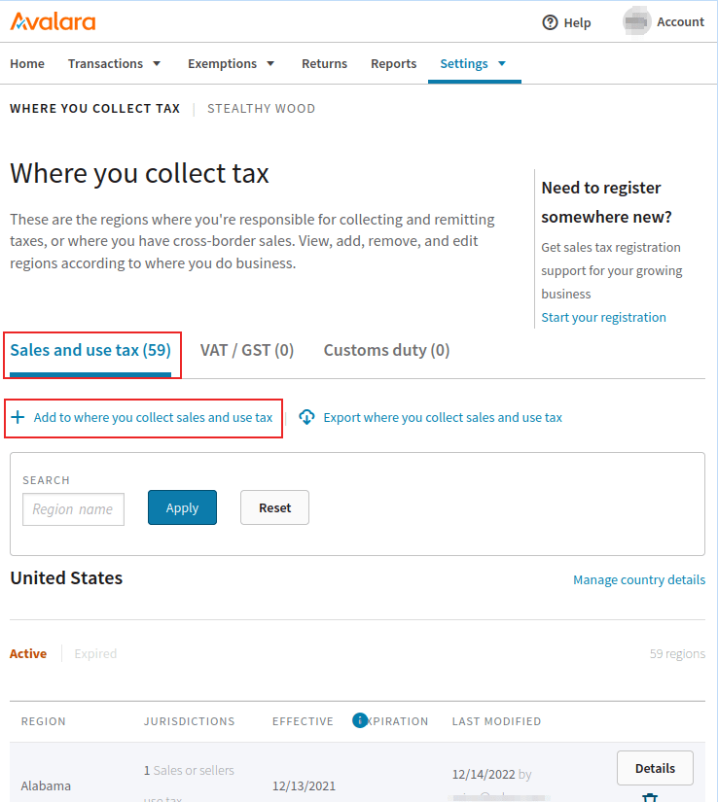The width and height of the screenshot is (718, 802).
Task: Select the Active regions filter
Action: pyautogui.click(x=27, y=653)
